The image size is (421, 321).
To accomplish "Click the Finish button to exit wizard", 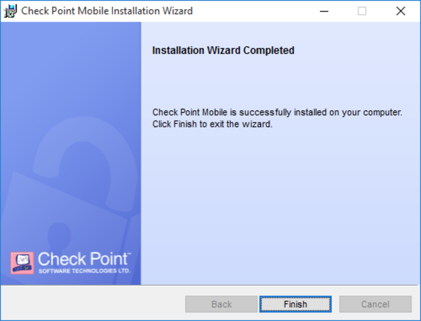I will (x=295, y=304).
